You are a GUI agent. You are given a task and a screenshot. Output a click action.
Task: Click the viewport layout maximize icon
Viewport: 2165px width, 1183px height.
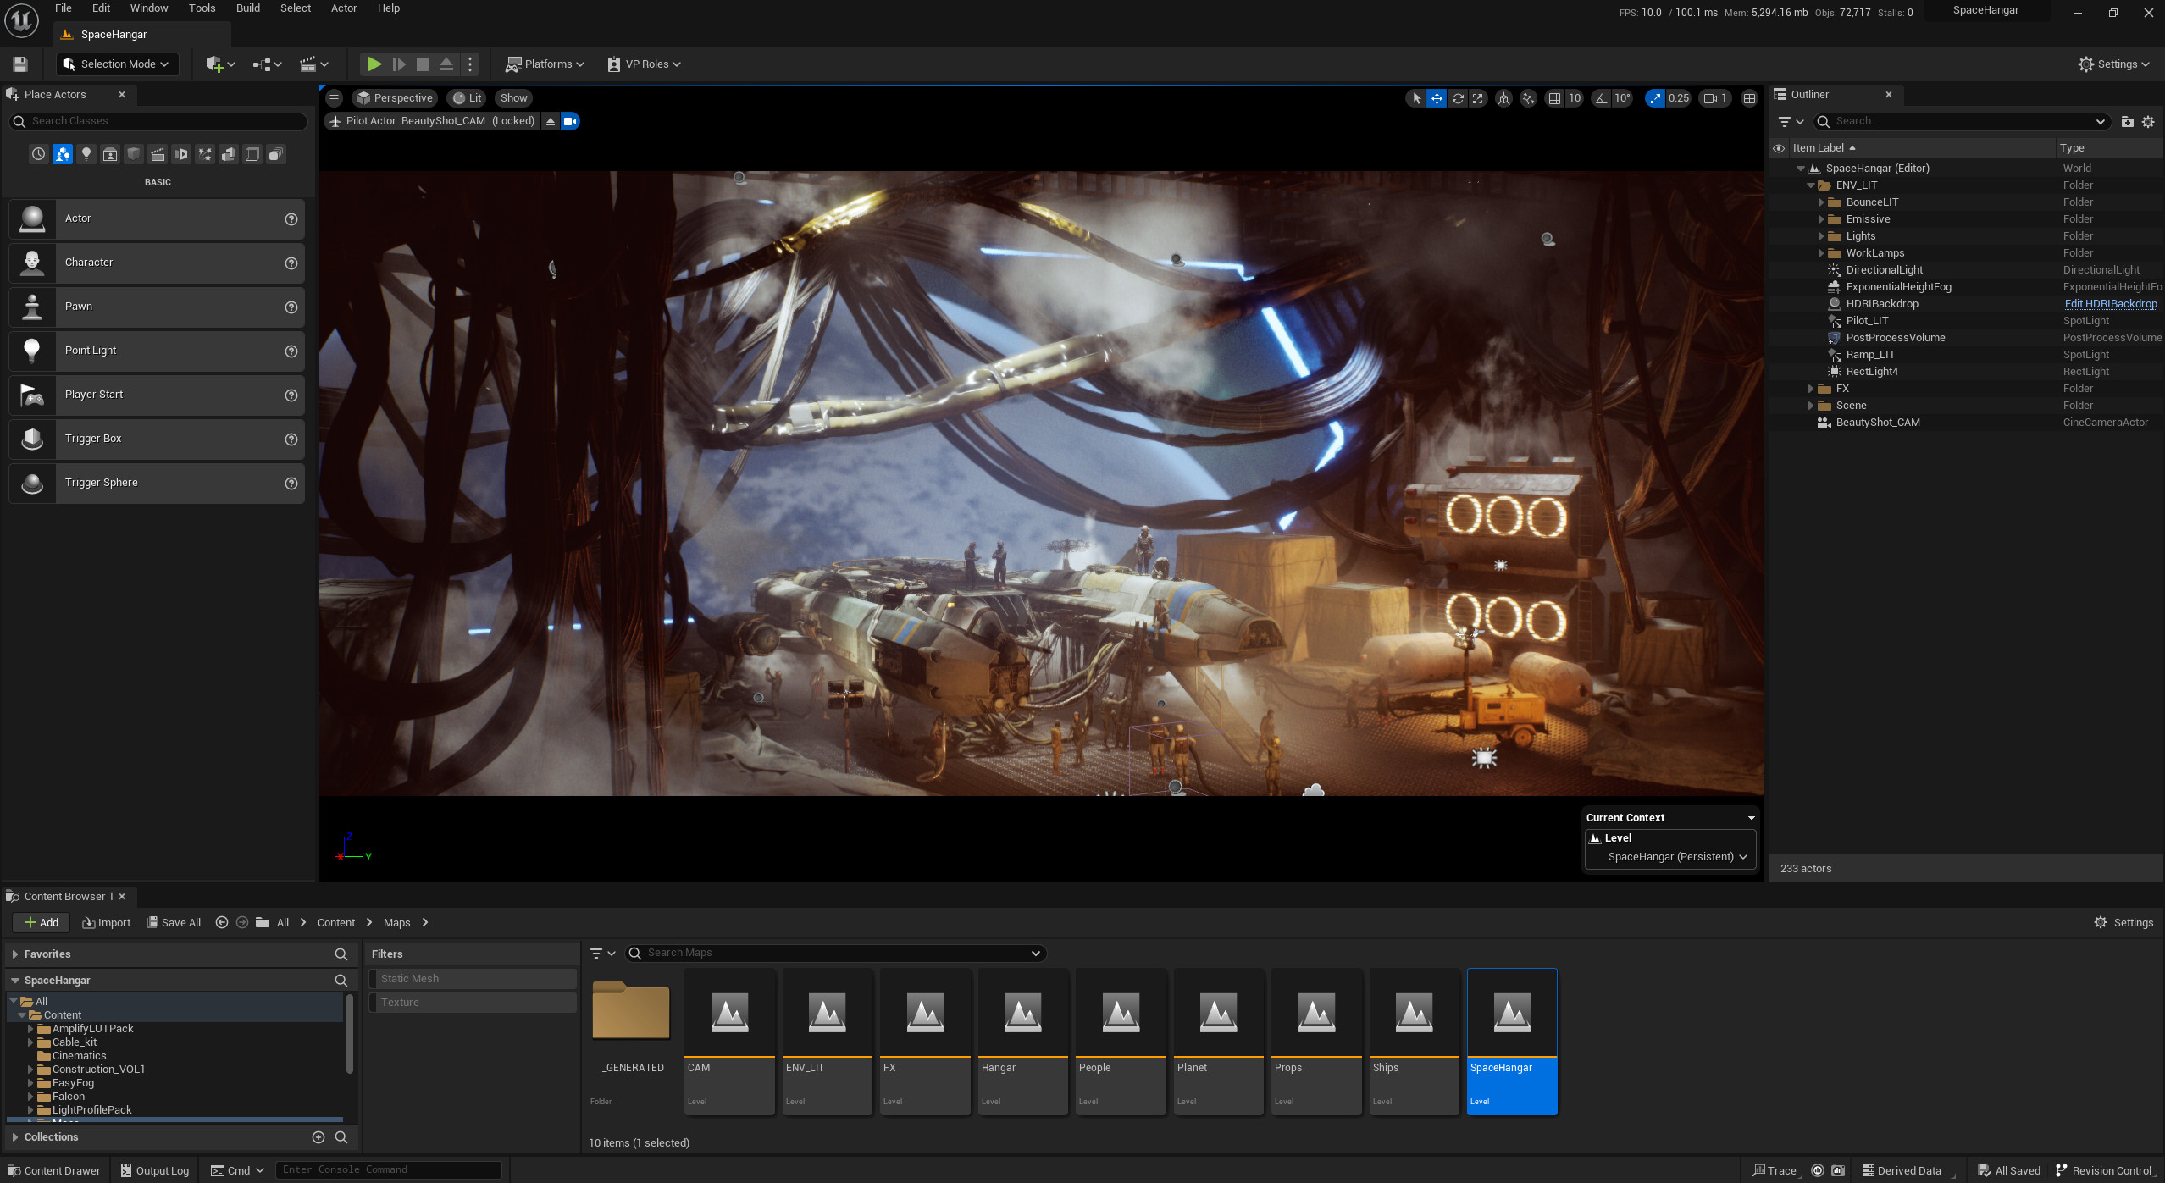tap(1749, 98)
